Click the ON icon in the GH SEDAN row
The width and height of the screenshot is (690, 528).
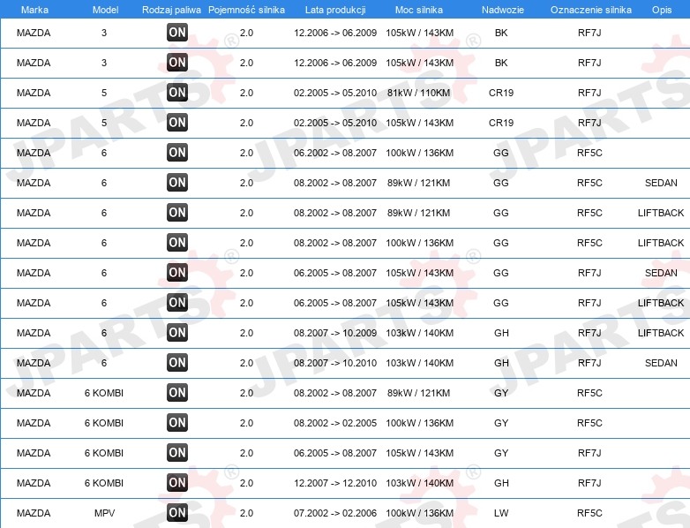click(177, 362)
